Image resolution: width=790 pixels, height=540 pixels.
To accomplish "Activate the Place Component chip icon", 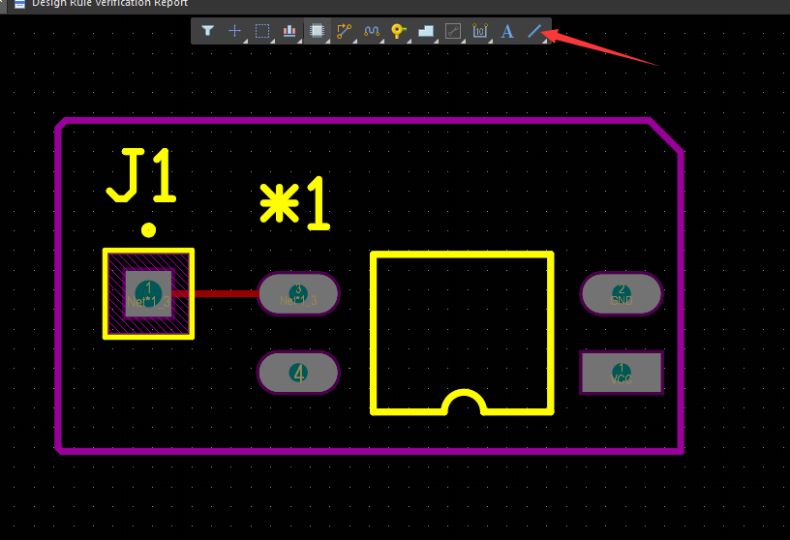I will tap(317, 31).
